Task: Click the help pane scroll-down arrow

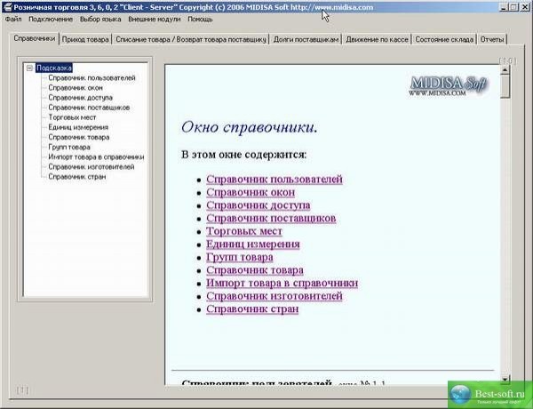Action: [x=505, y=379]
